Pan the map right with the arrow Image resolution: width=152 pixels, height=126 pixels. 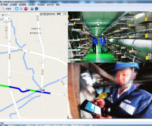[x=9, y=18]
